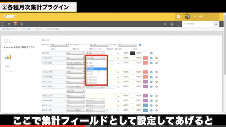Expand the 使用一覧 dropdown

point(59,45)
